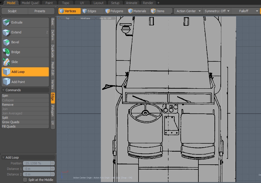Open the Symmetry: Off dropdown
This screenshot has width=261, height=183.
coord(217,11)
